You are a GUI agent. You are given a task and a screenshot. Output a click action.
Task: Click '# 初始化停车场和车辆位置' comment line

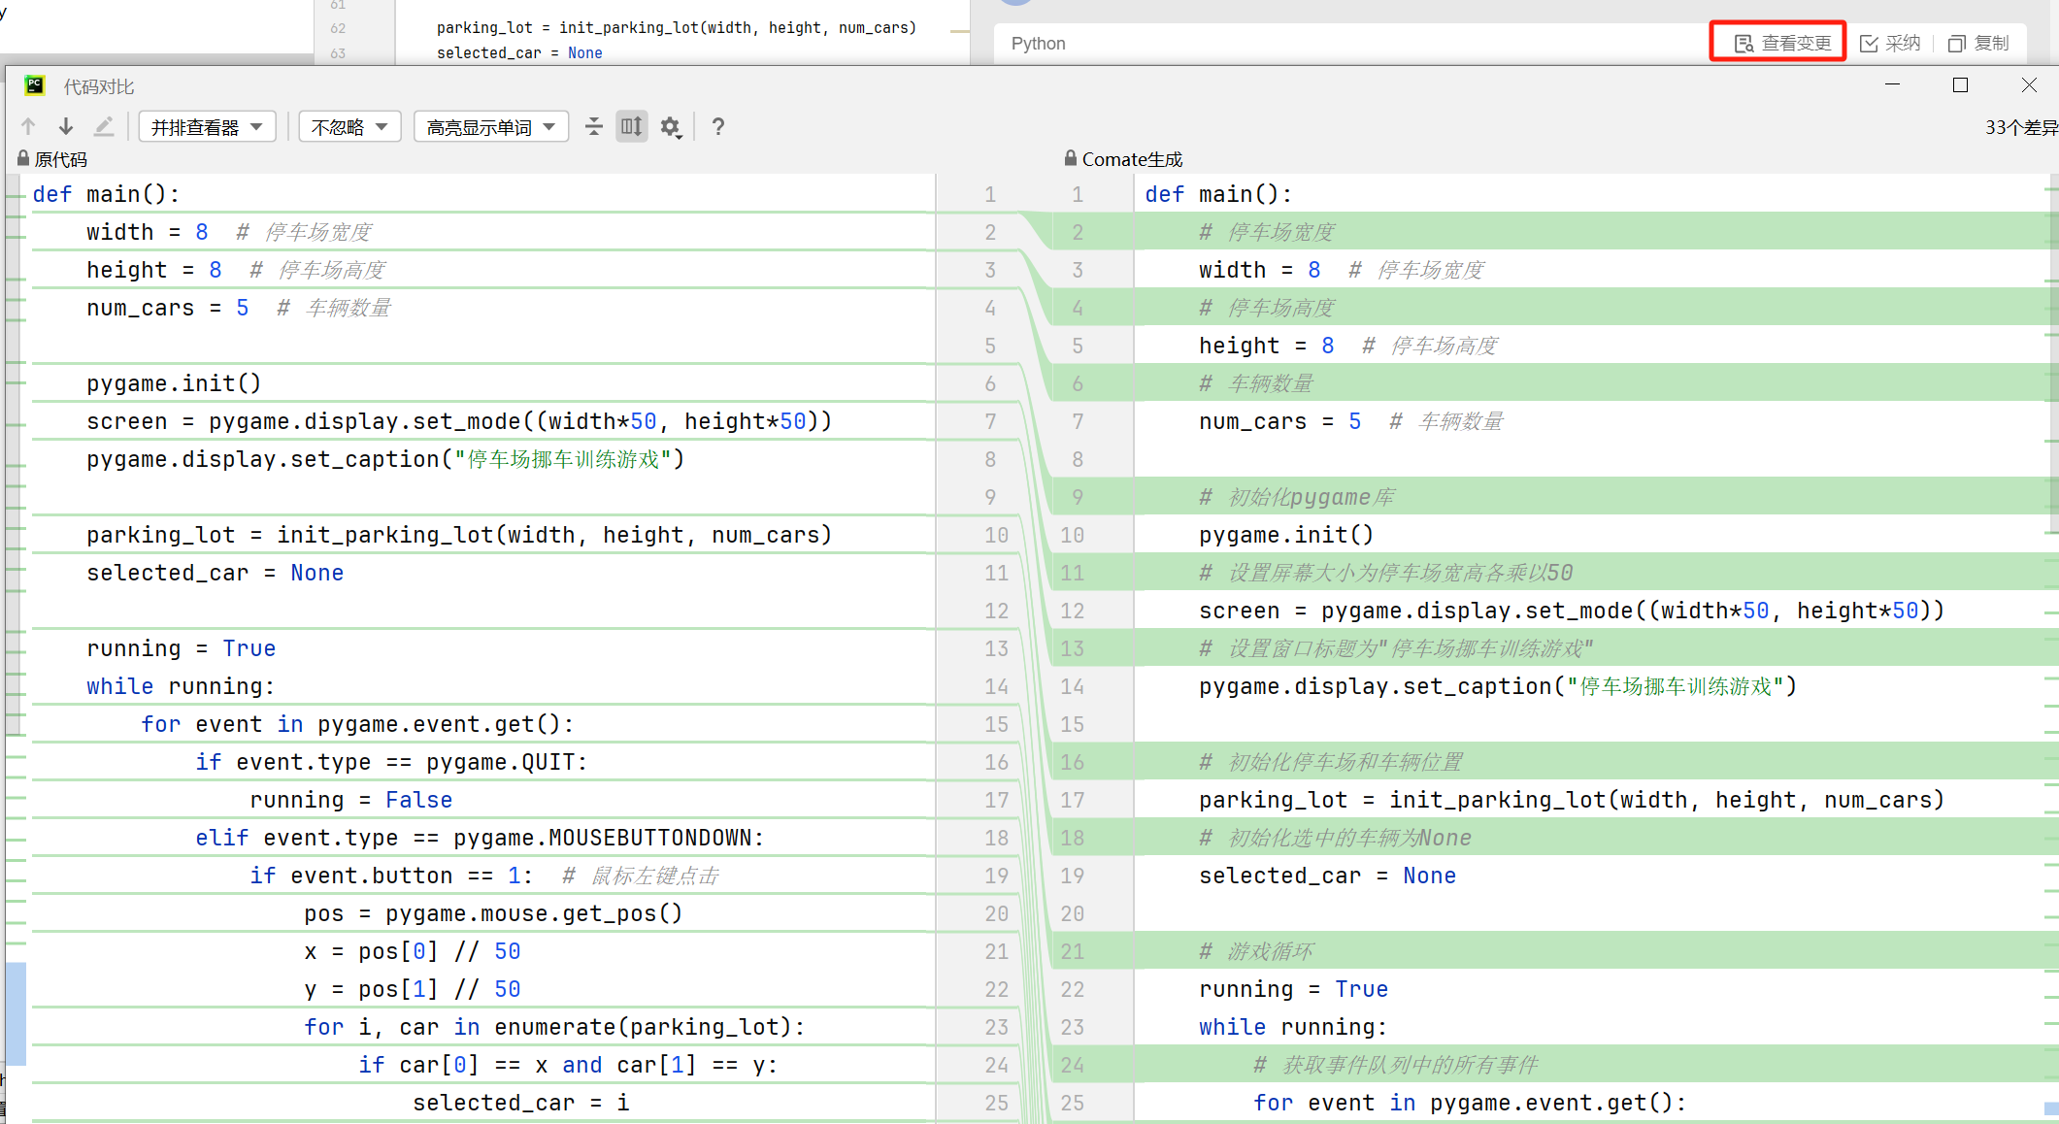1331,762
